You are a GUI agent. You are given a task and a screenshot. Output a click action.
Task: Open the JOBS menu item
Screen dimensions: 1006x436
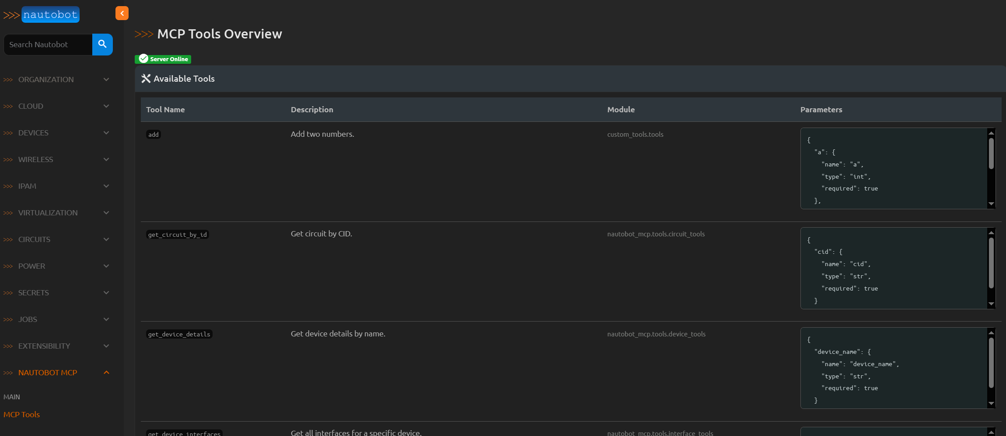coord(28,319)
